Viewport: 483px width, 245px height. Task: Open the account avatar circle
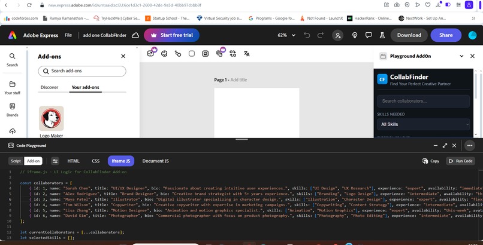[x=472, y=35]
